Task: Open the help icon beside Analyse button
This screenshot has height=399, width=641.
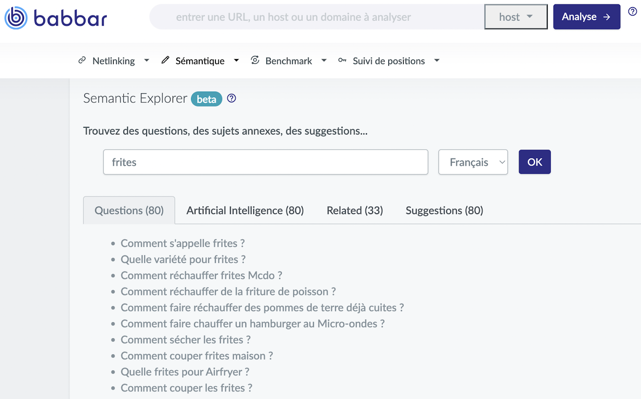Action: [x=633, y=12]
